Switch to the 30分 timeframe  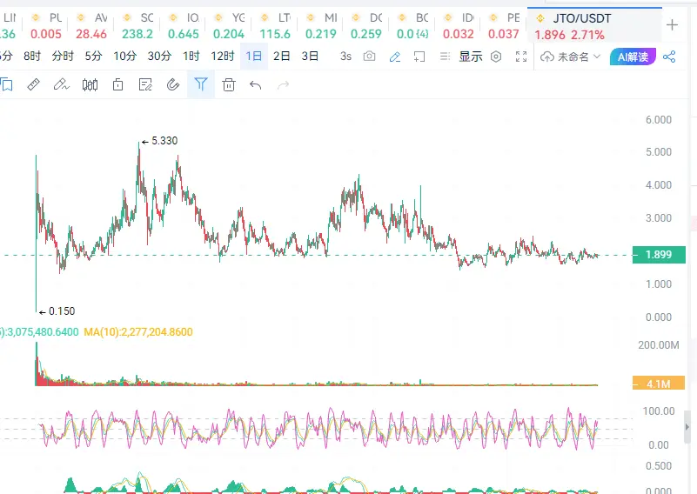pos(159,56)
